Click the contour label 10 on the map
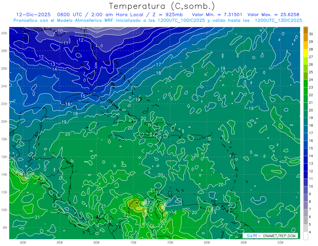 click(x=60, y=31)
